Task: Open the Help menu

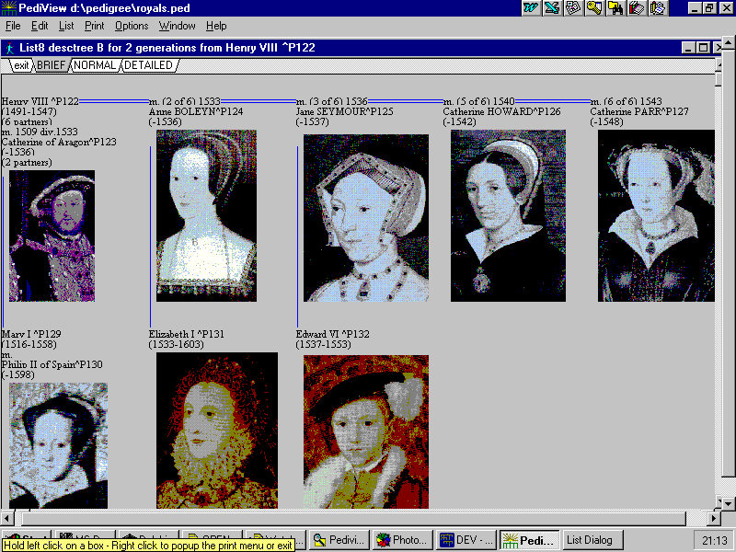Action: (216, 26)
